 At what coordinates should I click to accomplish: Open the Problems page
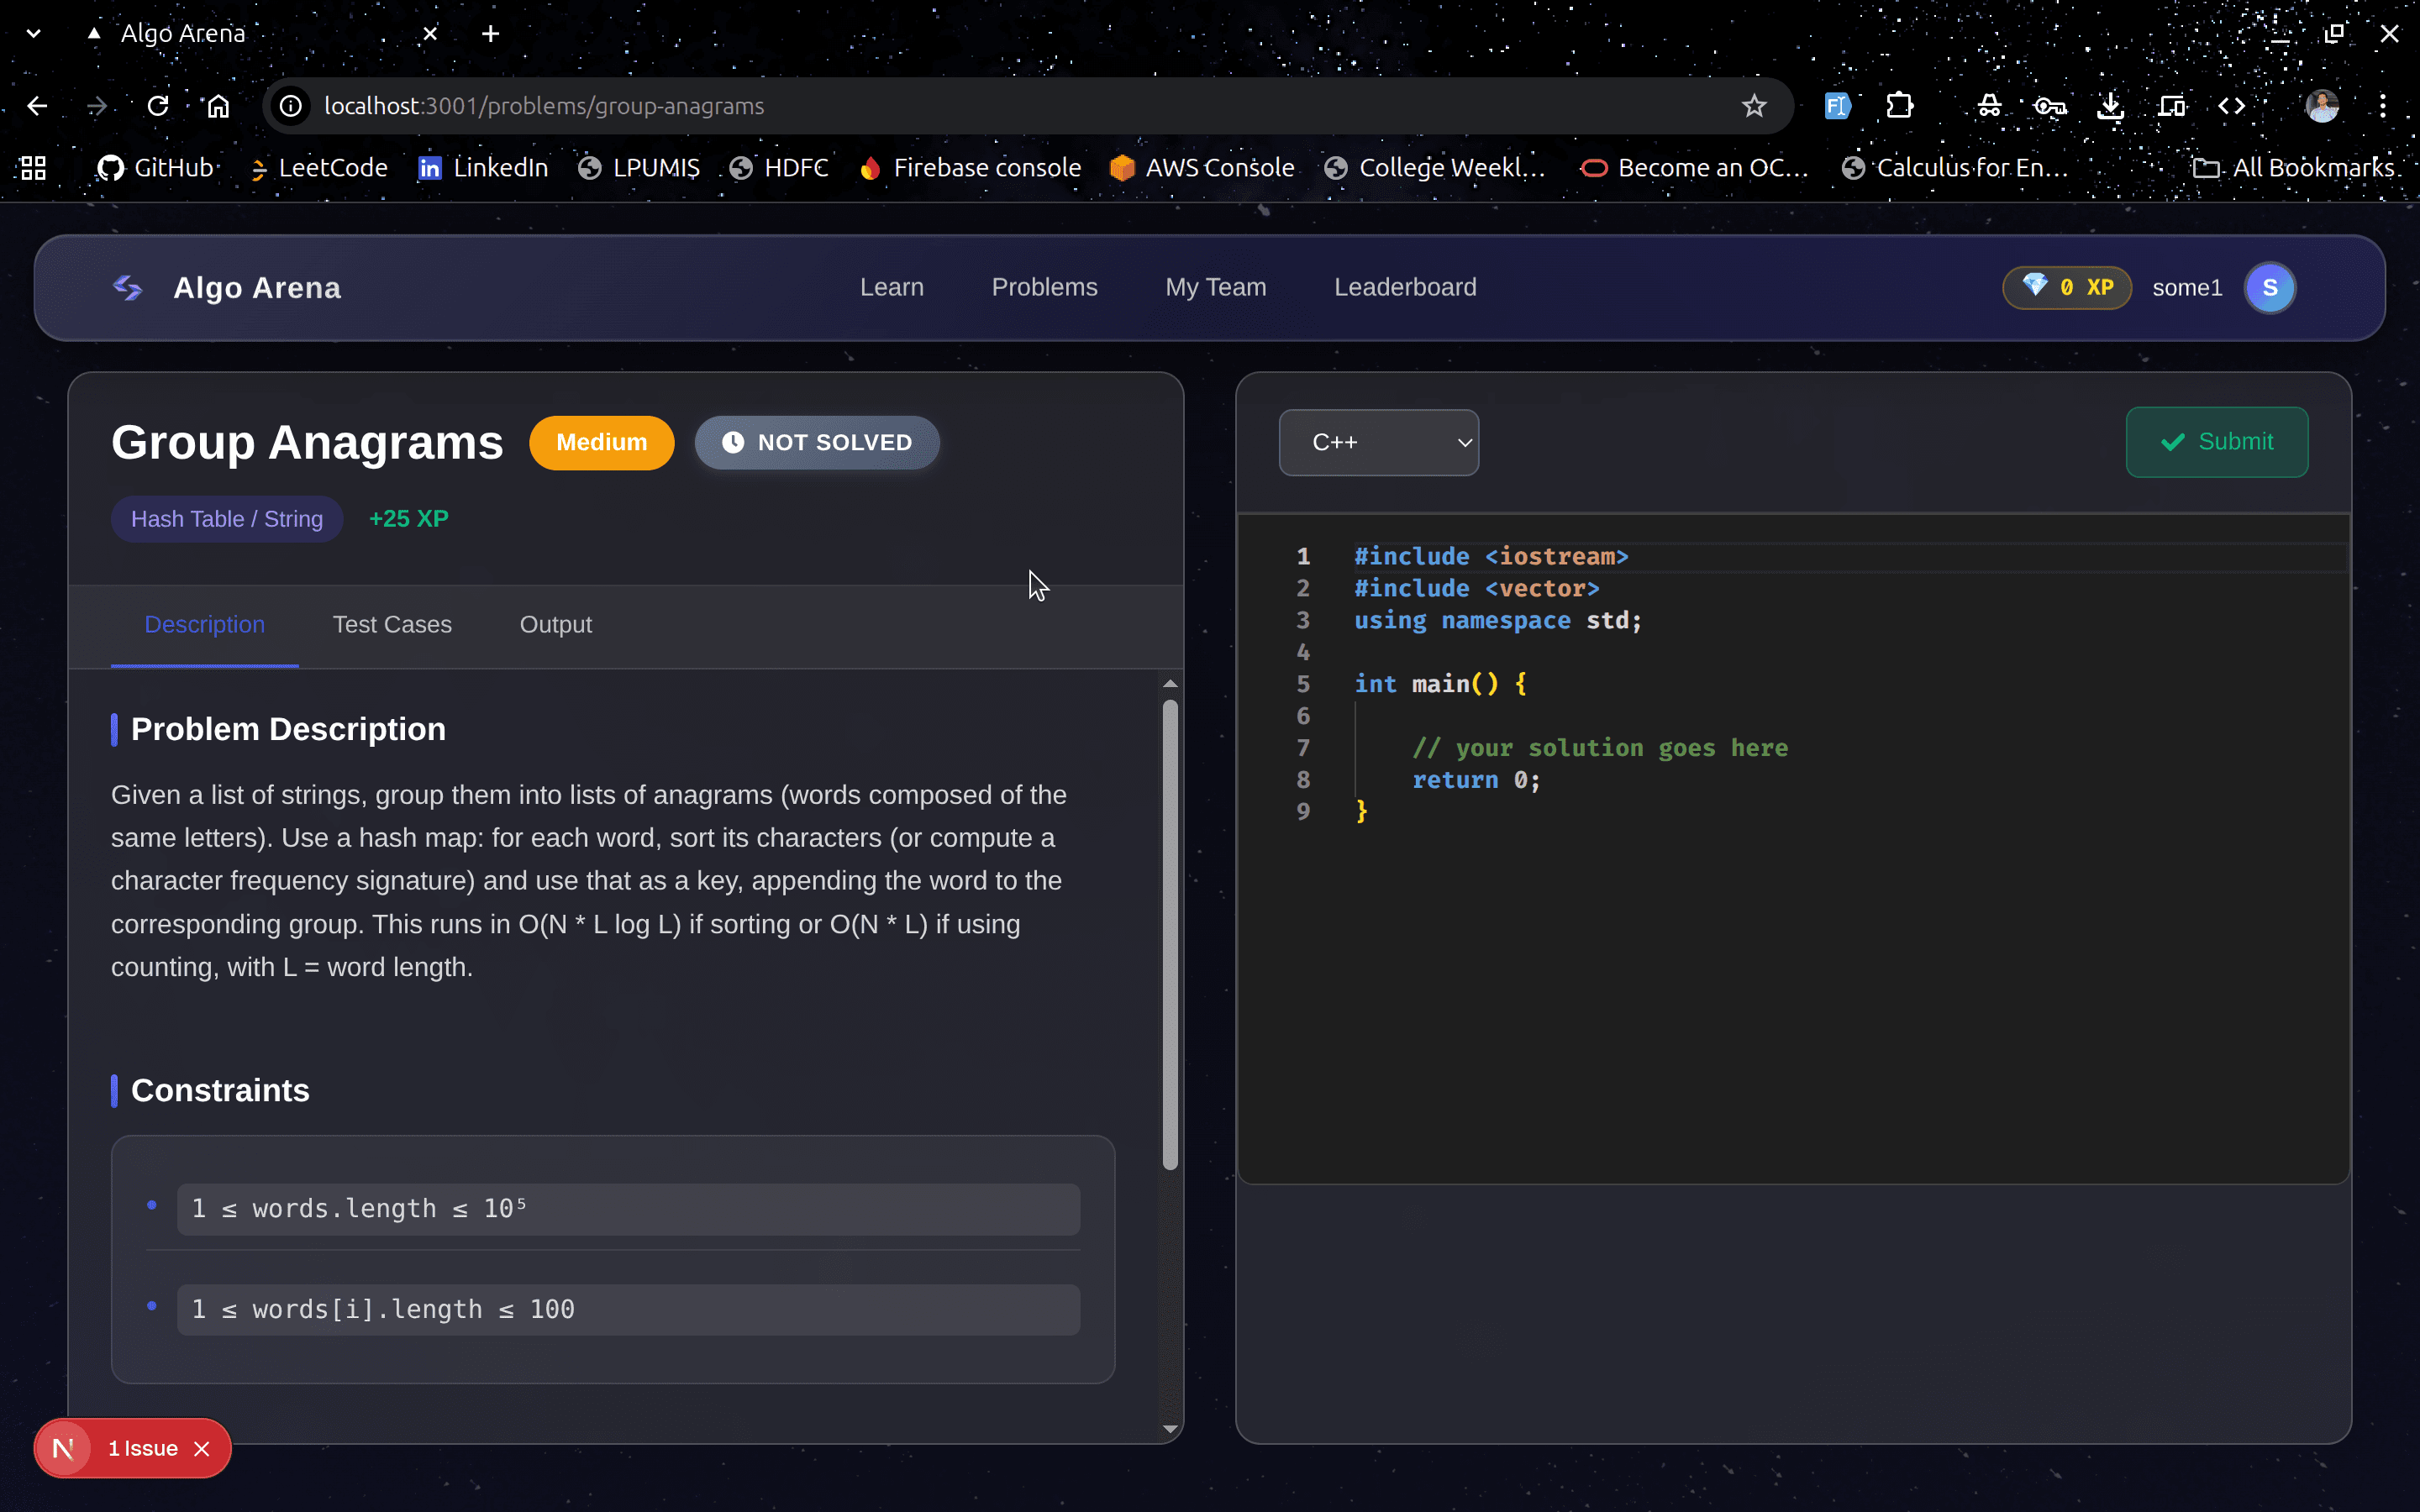[x=1044, y=287]
